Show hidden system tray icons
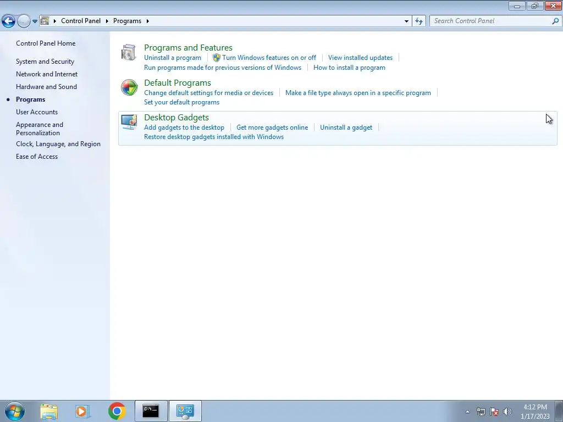The width and height of the screenshot is (563, 422). [x=467, y=412]
